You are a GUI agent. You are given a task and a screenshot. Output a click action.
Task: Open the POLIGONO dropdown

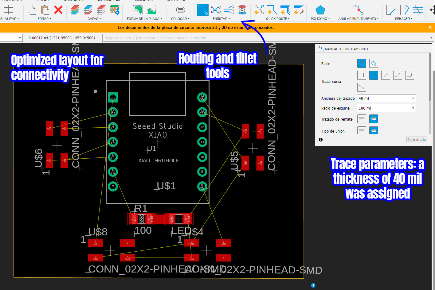[x=320, y=19]
